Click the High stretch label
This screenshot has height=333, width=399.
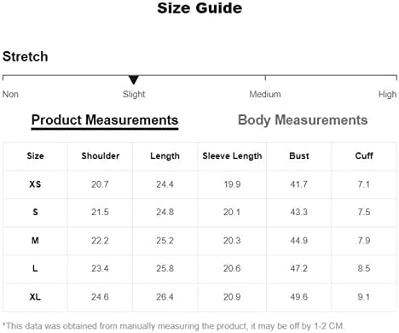[x=387, y=94]
